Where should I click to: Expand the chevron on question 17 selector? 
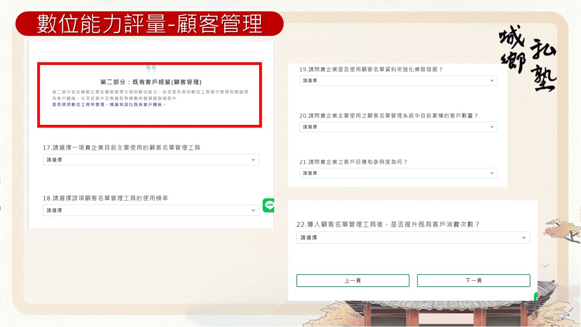point(253,159)
